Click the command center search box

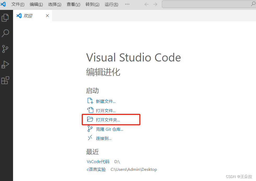click(209, 4)
